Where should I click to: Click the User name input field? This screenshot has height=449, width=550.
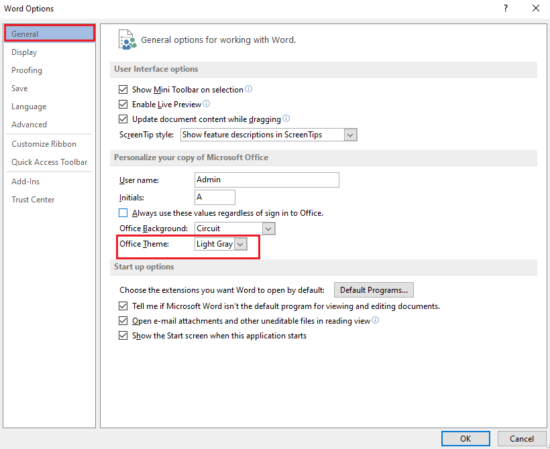tap(266, 180)
